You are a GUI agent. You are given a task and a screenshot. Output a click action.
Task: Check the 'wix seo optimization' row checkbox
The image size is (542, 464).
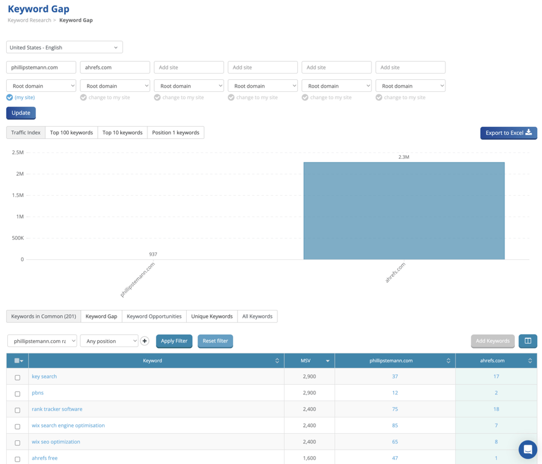point(18,443)
